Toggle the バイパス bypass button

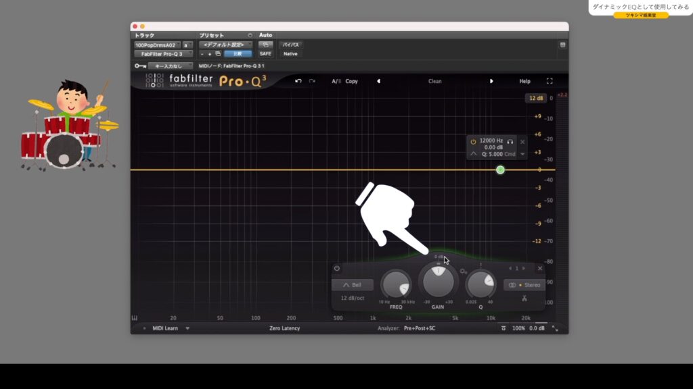tap(290, 45)
